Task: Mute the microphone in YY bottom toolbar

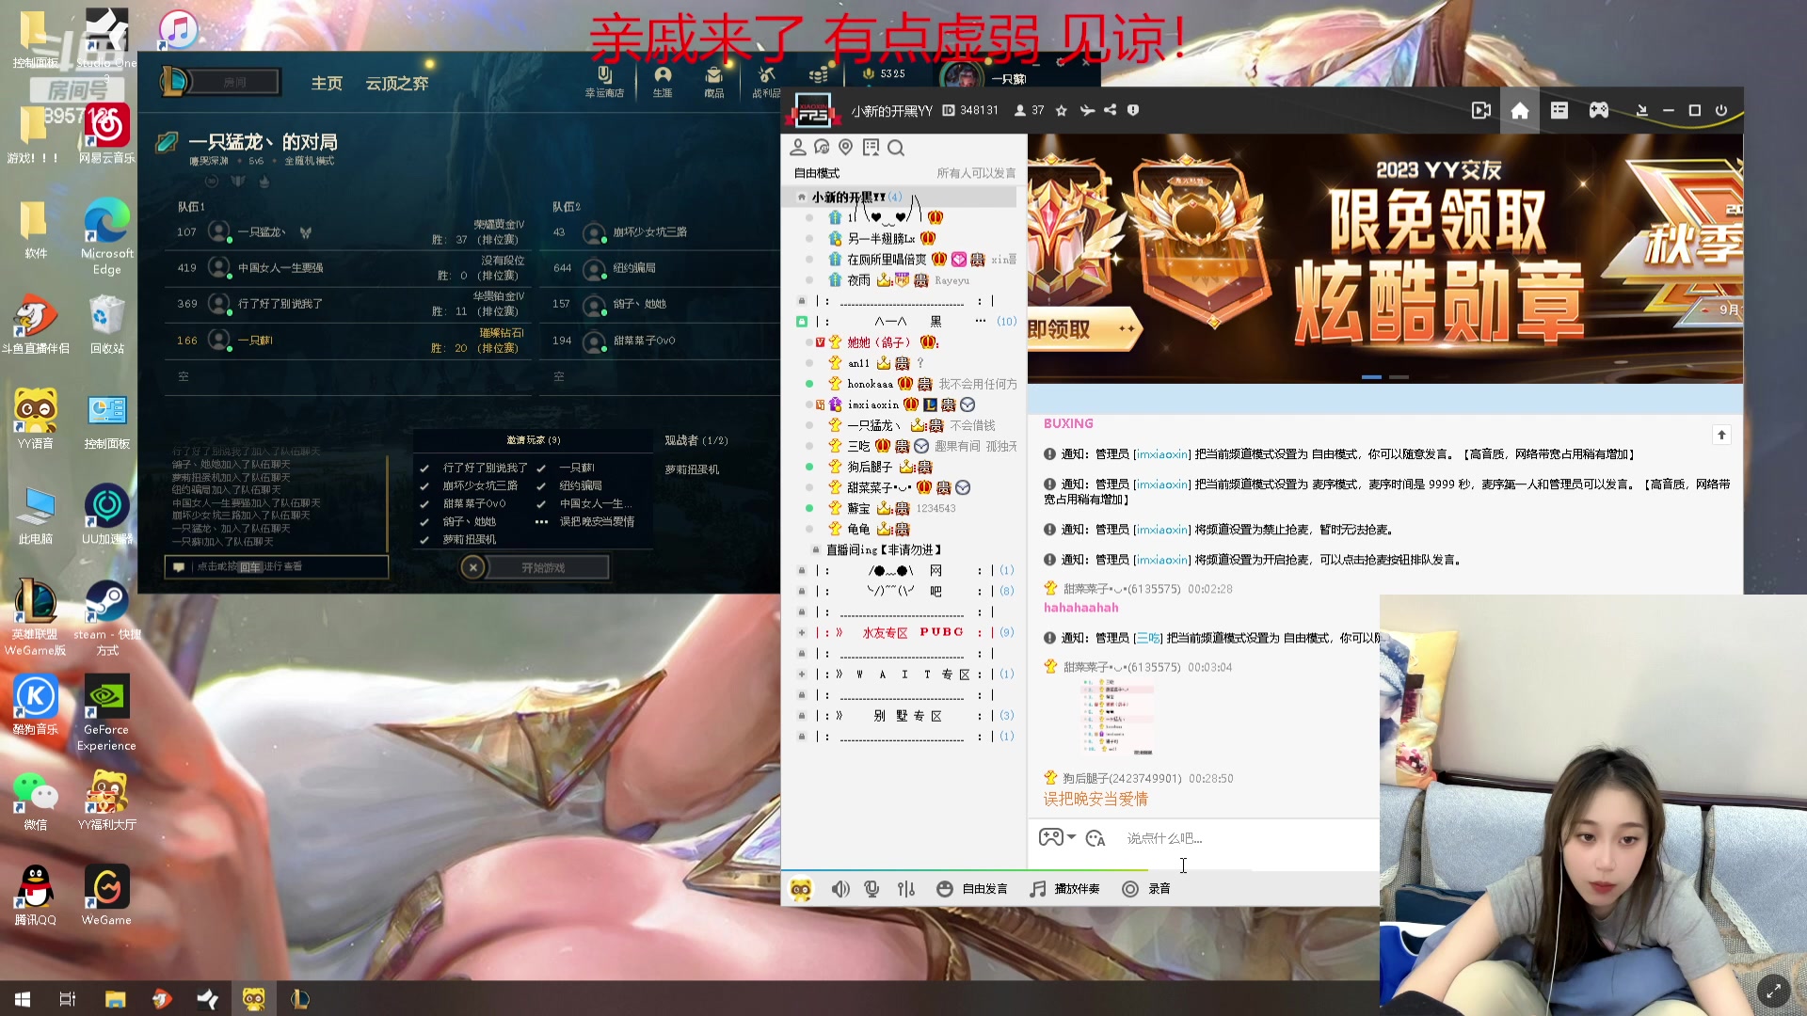Action: [872, 888]
